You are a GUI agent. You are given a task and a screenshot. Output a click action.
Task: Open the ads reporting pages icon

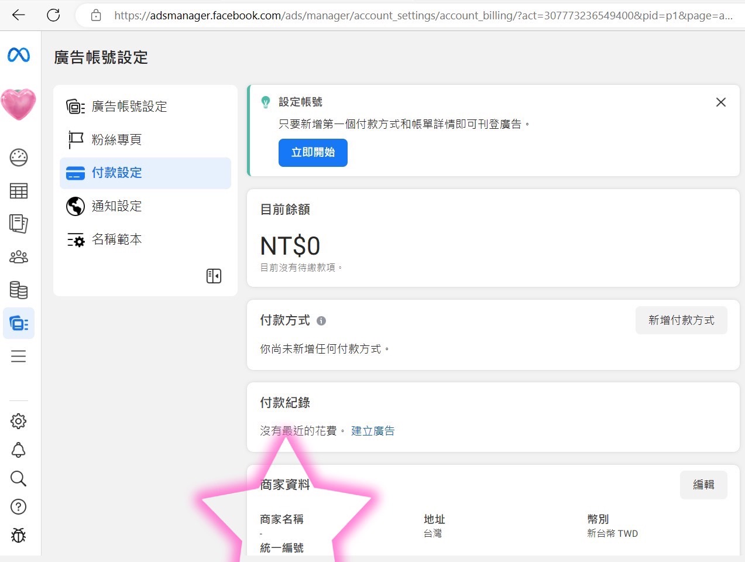(19, 224)
